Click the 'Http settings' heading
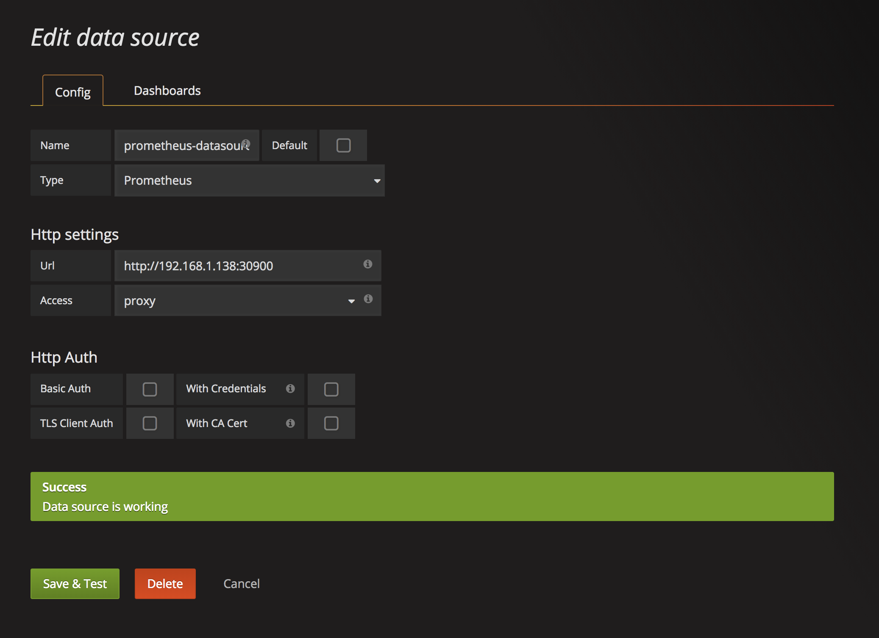 75,235
